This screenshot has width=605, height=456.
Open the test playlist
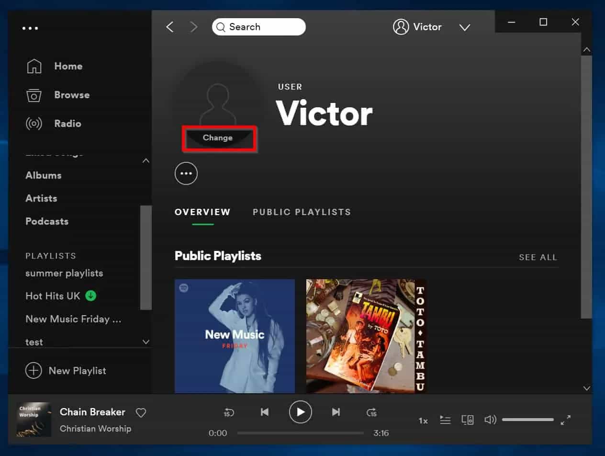pyautogui.click(x=34, y=342)
